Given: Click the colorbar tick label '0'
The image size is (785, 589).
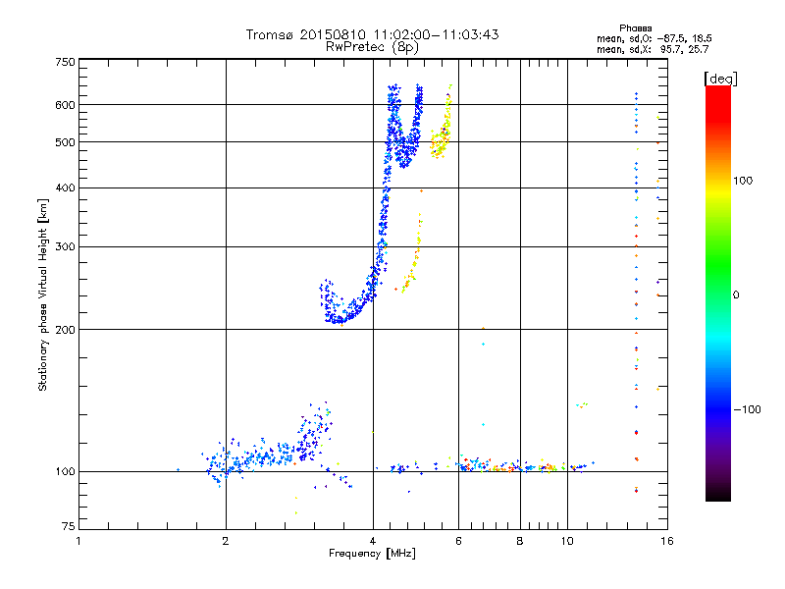Looking at the screenshot, I should click(736, 295).
